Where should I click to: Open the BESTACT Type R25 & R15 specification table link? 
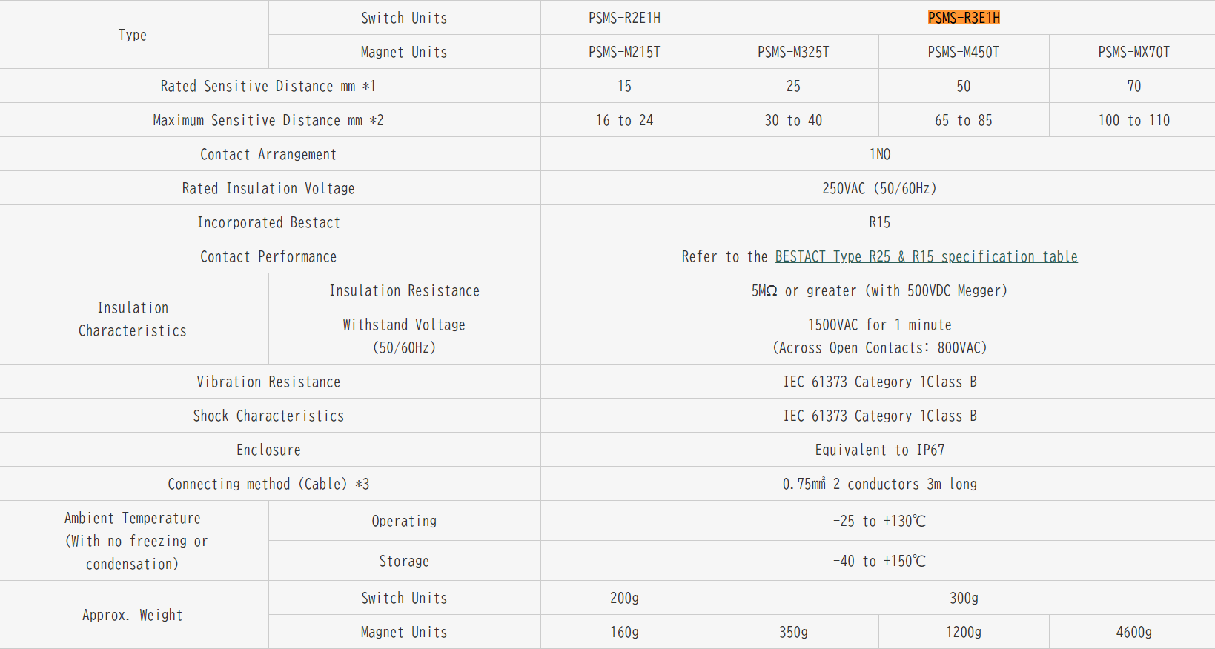point(926,257)
